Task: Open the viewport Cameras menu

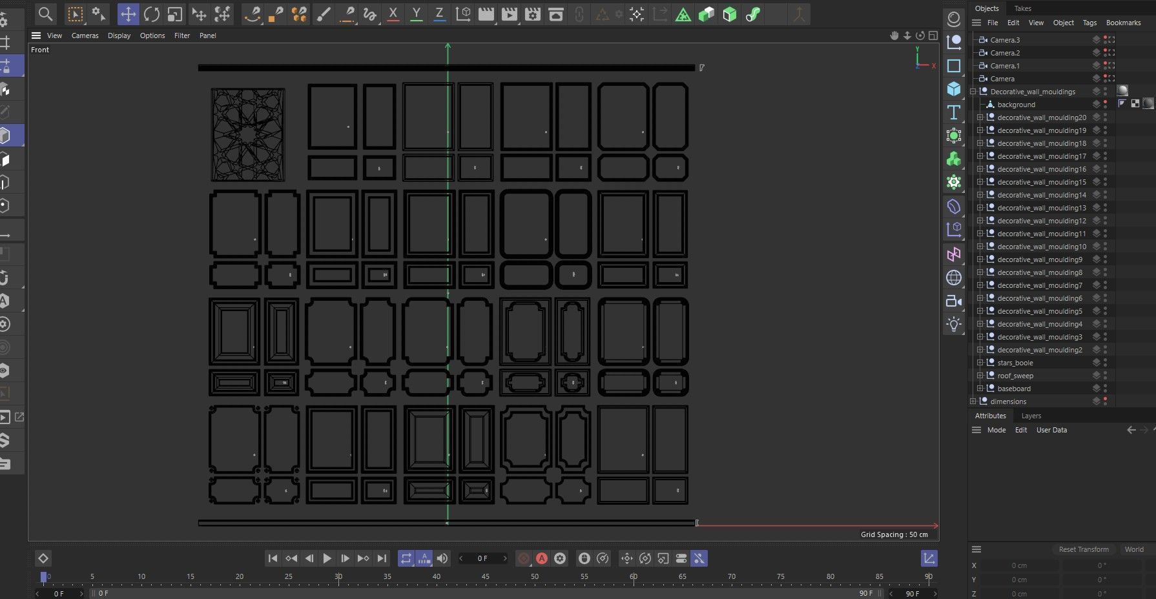Action: [x=85, y=36]
